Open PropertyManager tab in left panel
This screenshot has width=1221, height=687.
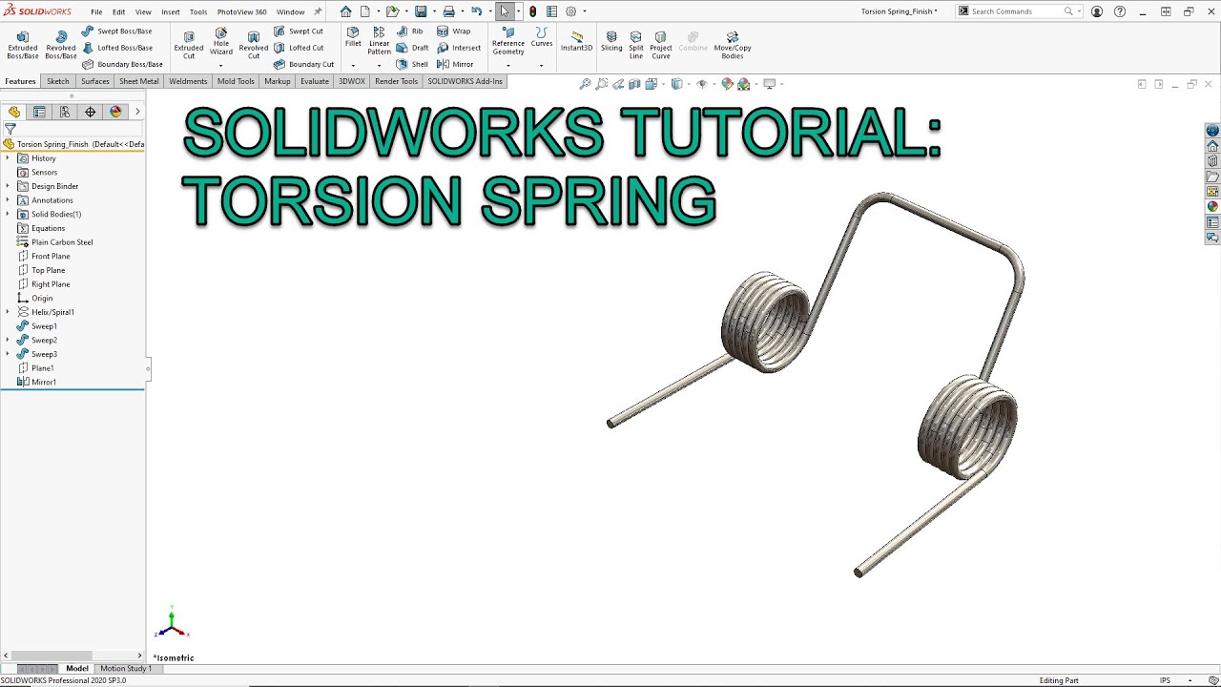coord(39,112)
